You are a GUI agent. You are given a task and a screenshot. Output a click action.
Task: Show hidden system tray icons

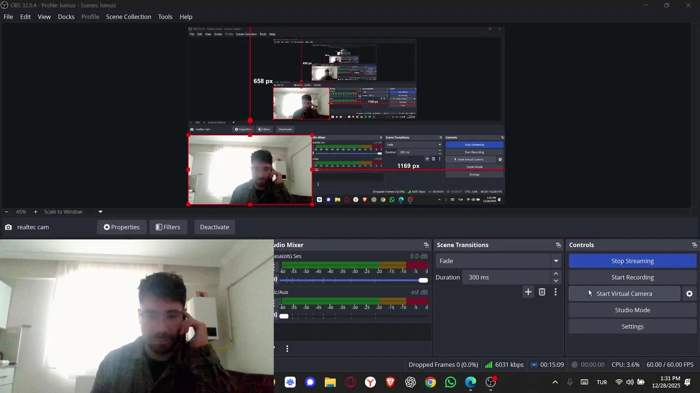coord(555,382)
